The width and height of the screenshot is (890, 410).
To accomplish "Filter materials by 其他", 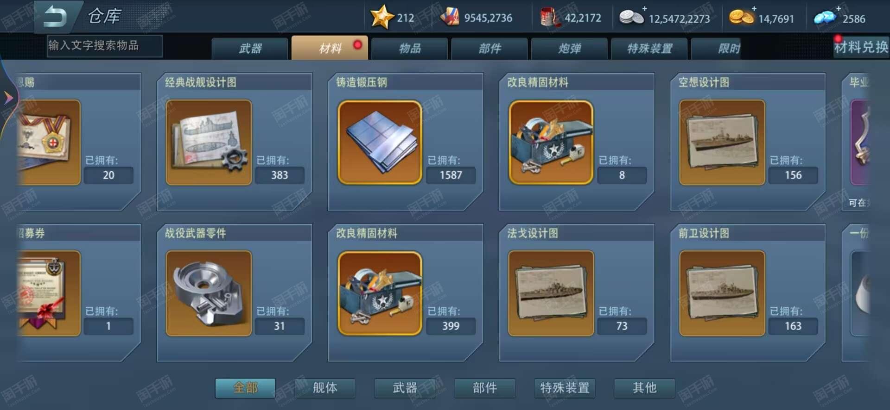I will pyautogui.click(x=644, y=388).
